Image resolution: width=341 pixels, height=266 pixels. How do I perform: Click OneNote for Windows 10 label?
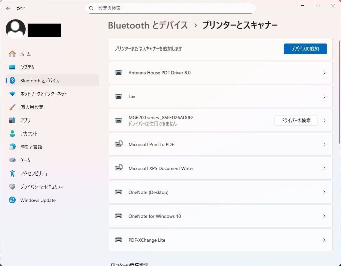tap(155, 217)
